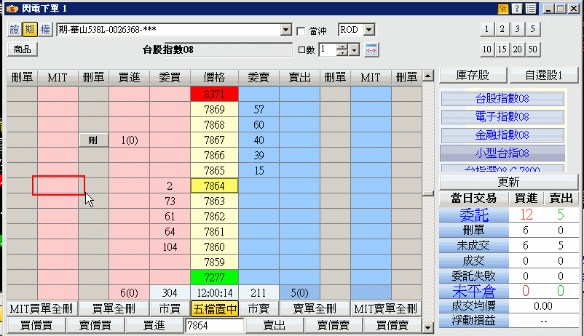584x336 pixels.
Task: Expand the ROD order type dropdown
Action: [x=368, y=30]
